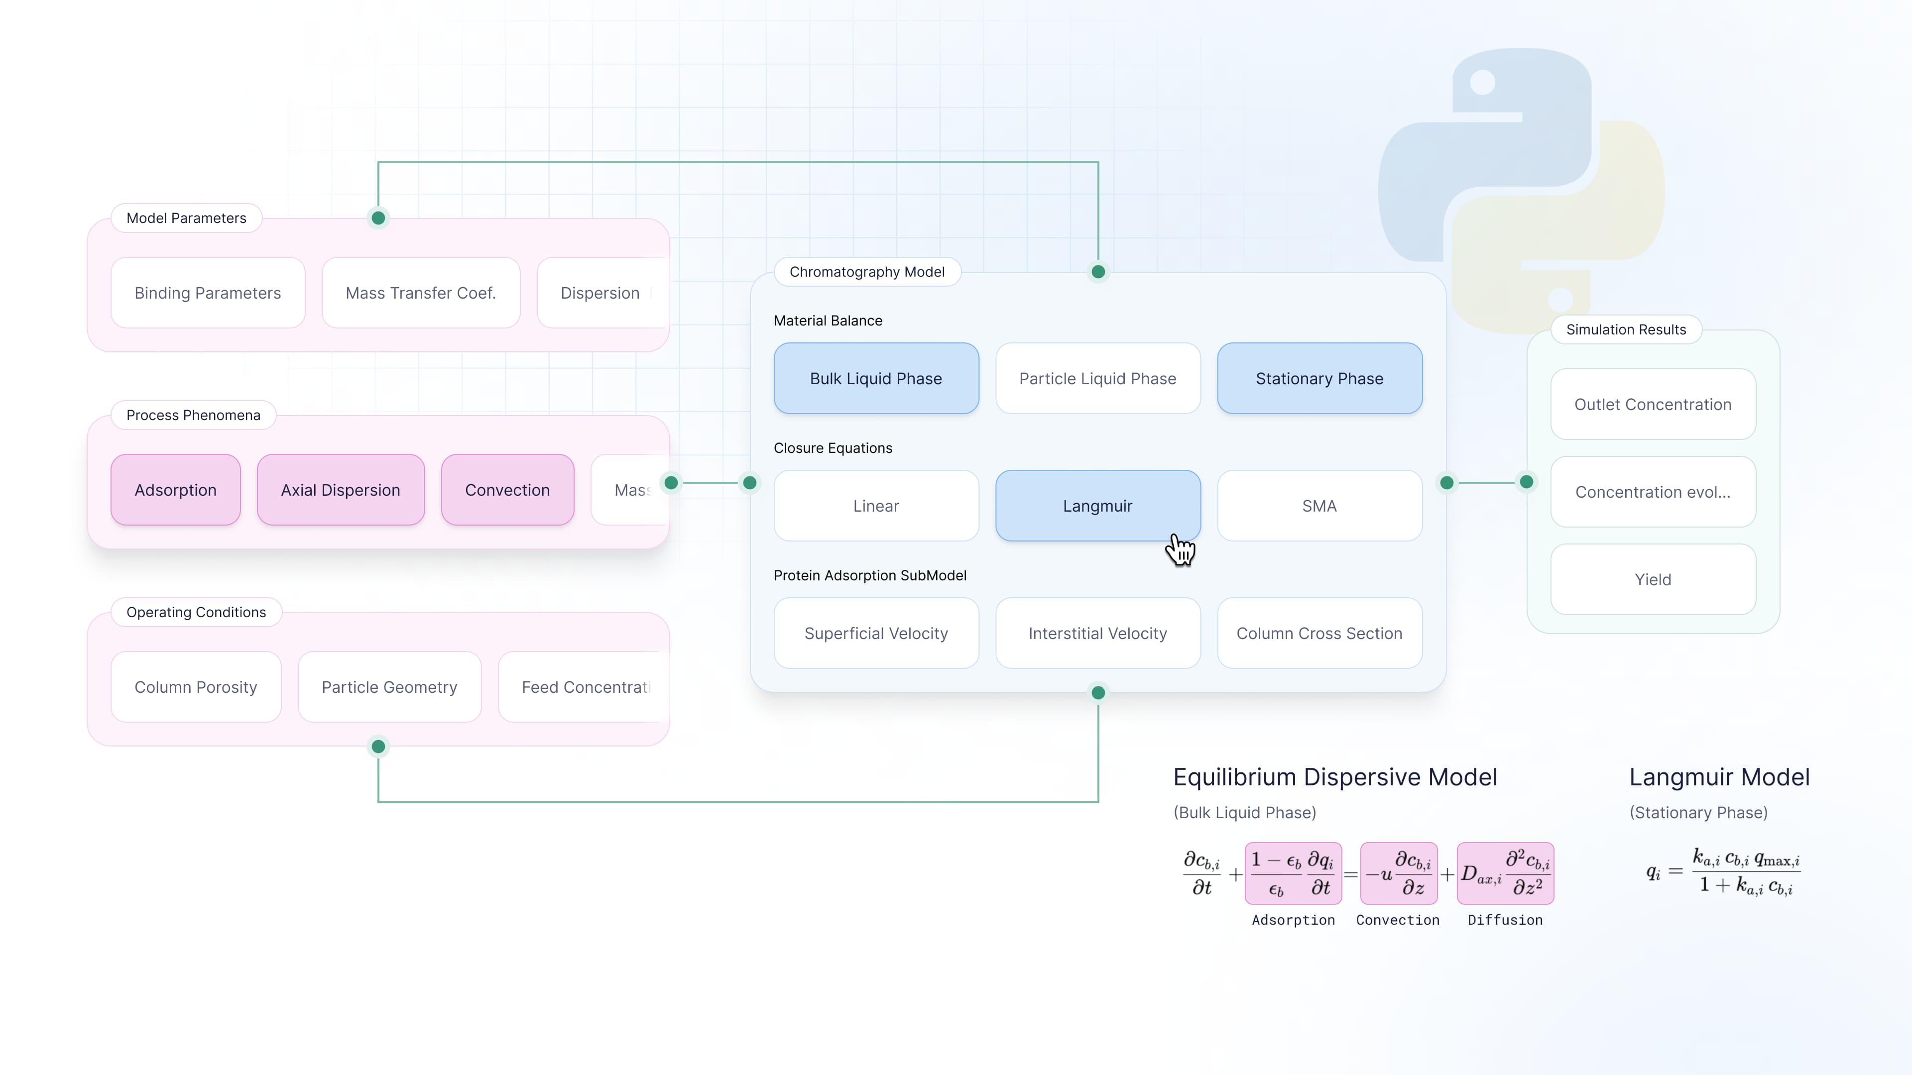The image size is (1912, 1075).
Task: Select the Langmuir closure equation
Action: coord(1098,506)
